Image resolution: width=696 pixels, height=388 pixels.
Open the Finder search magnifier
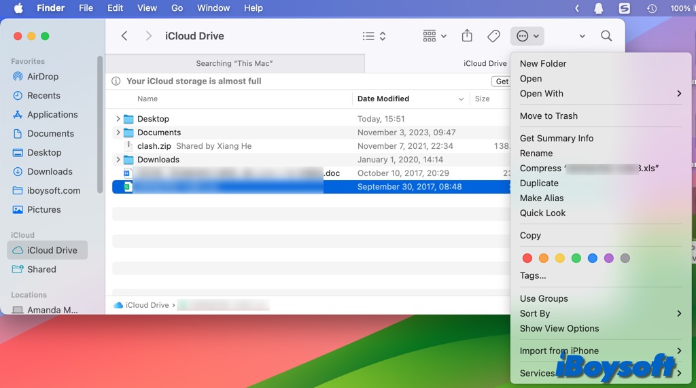point(606,36)
